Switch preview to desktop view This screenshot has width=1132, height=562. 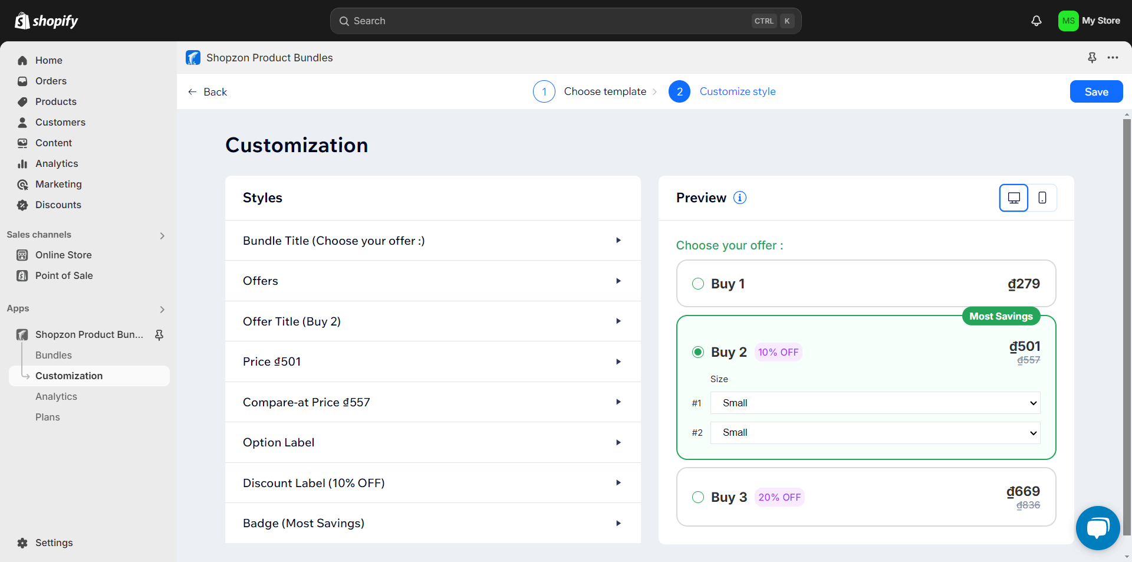tap(1013, 198)
